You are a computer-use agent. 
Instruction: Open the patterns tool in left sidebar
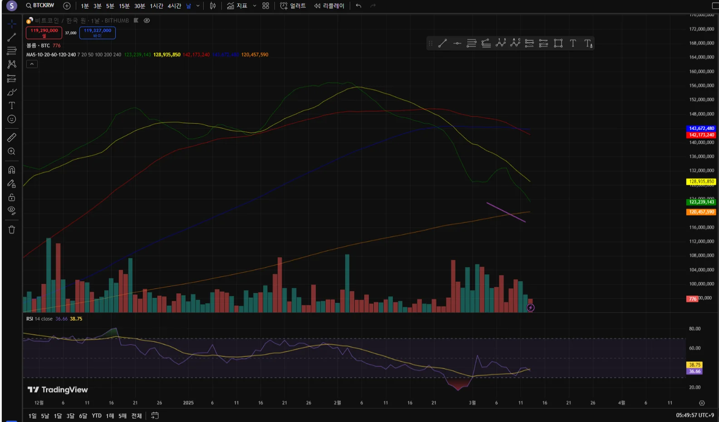click(x=12, y=64)
